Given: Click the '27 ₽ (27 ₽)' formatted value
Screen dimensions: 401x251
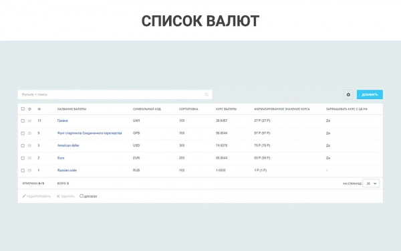Looking at the screenshot, I should (262, 120).
